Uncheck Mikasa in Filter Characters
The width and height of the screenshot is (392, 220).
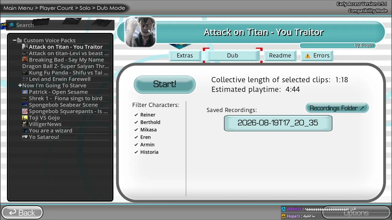(x=145, y=130)
